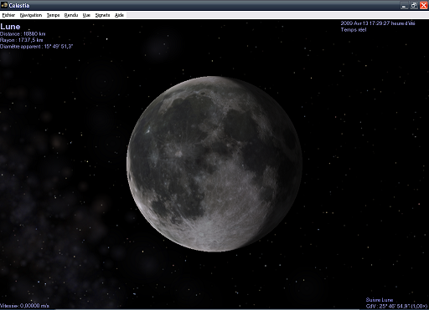Click the 'Vitesse : 0,00000 m/s' readout
Screen dimensions: 429x310
click(24, 306)
